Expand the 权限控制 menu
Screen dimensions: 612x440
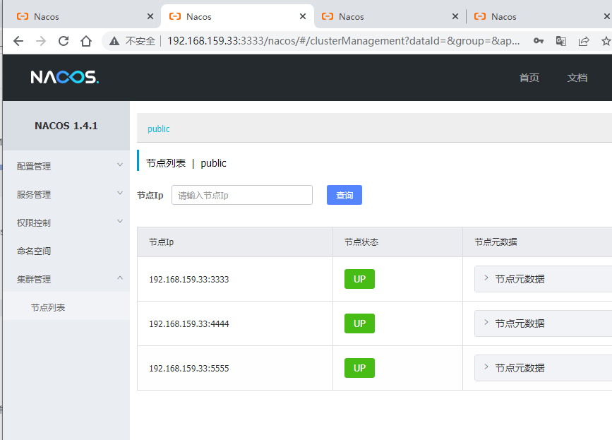[66, 222]
